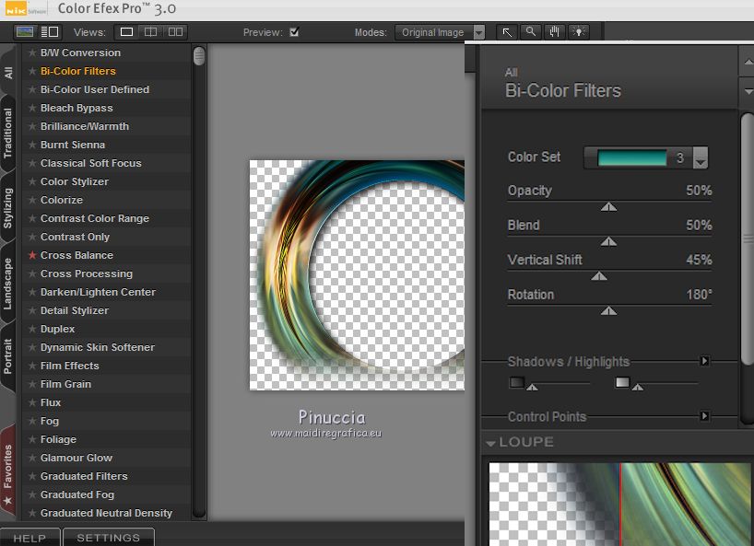Click the image preview thumbnail
Image resolution: width=754 pixels, height=546 pixels.
click(x=357, y=274)
